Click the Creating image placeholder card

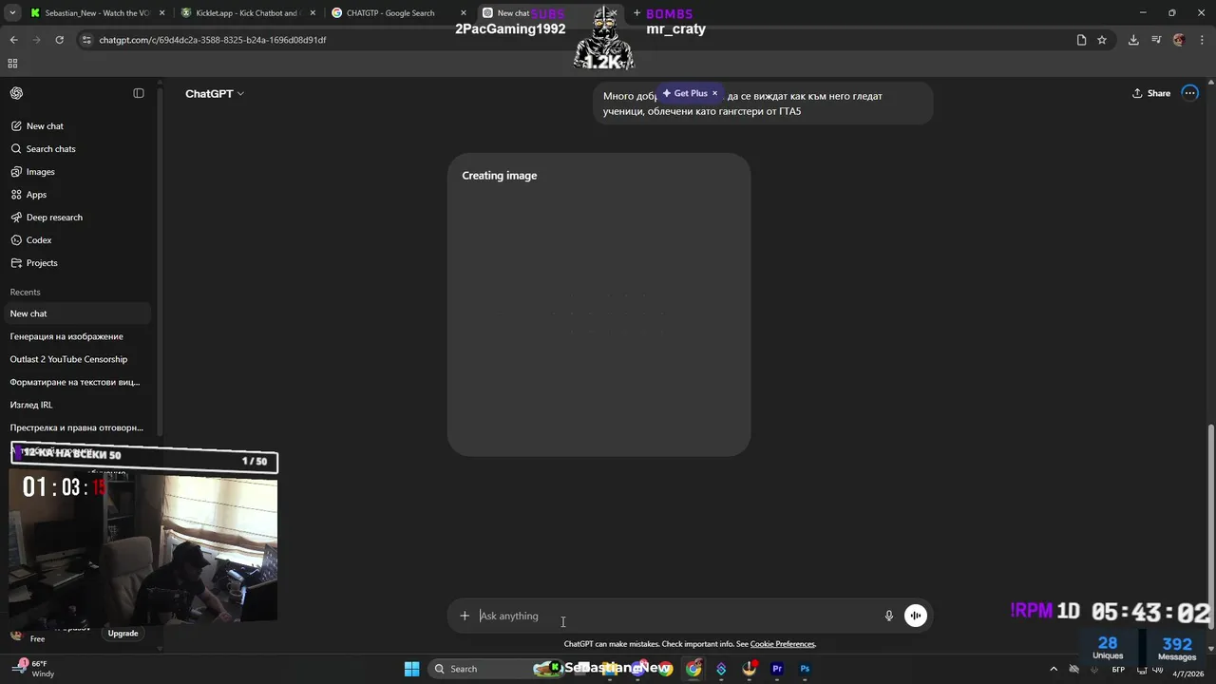(x=598, y=304)
